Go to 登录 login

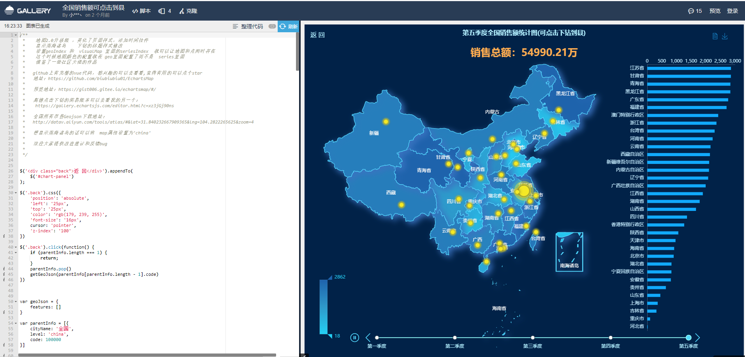tap(733, 11)
